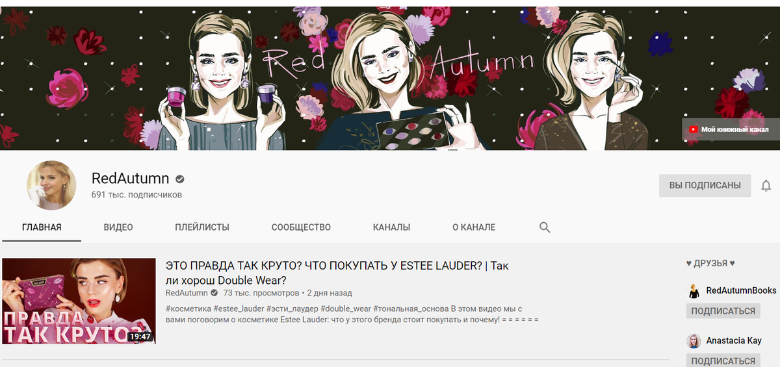Click the verified badge next to the RedAutumn channel name

click(x=179, y=179)
